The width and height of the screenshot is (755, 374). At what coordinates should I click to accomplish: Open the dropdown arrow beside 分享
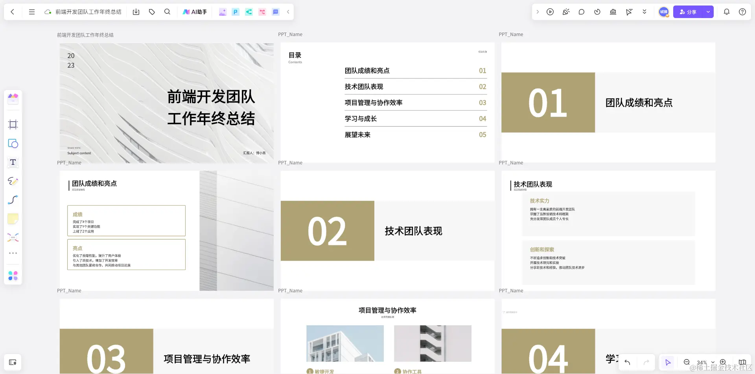[x=708, y=12]
